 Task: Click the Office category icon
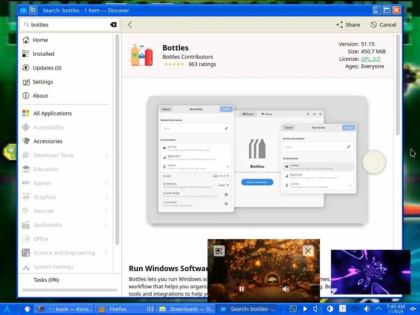26,239
